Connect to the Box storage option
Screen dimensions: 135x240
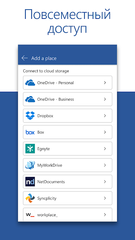67,132
